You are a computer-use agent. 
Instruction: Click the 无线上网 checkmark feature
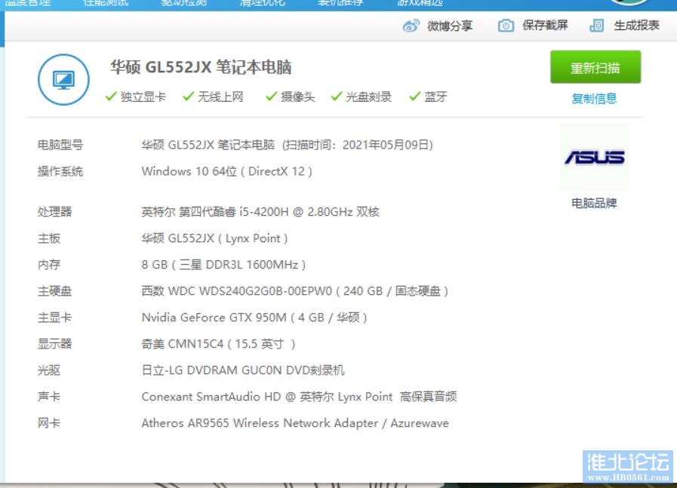coord(213,97)
